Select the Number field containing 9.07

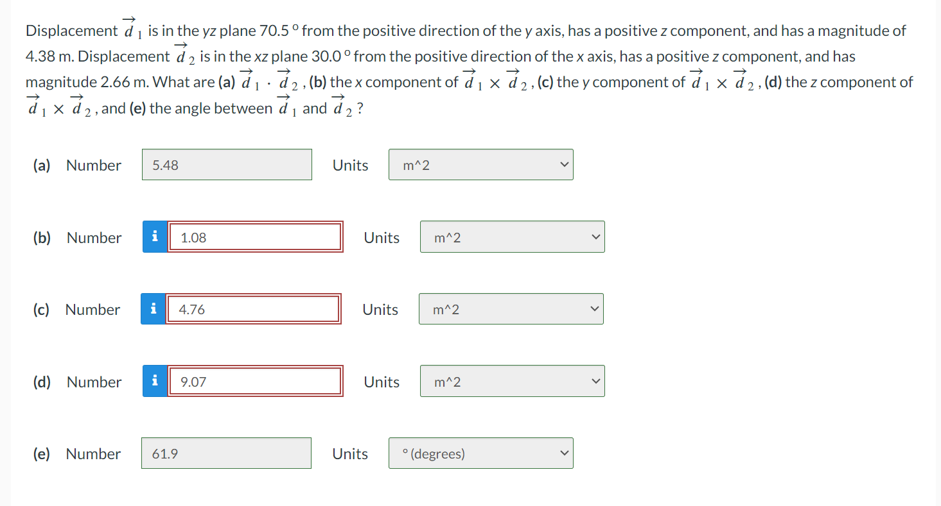click(x=254, y=381)
